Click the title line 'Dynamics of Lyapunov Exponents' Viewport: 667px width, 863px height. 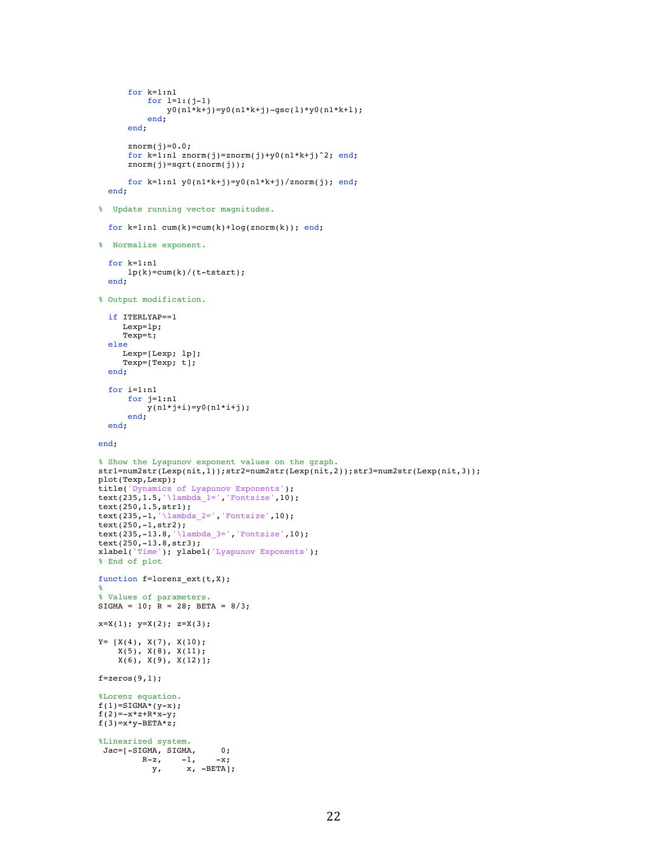(196, 488)
